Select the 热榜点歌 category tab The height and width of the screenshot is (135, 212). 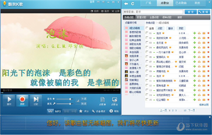[x=129, y=17]
